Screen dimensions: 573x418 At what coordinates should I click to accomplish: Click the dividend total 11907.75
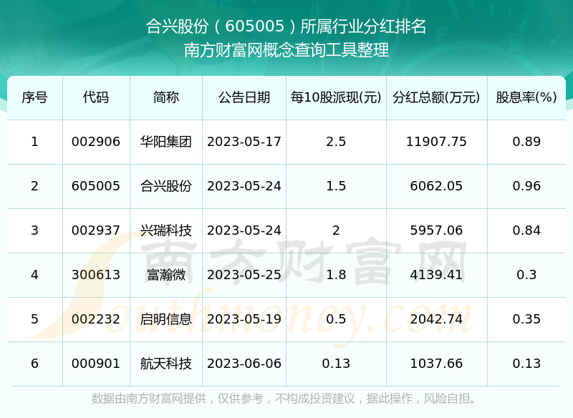point(436,142)
